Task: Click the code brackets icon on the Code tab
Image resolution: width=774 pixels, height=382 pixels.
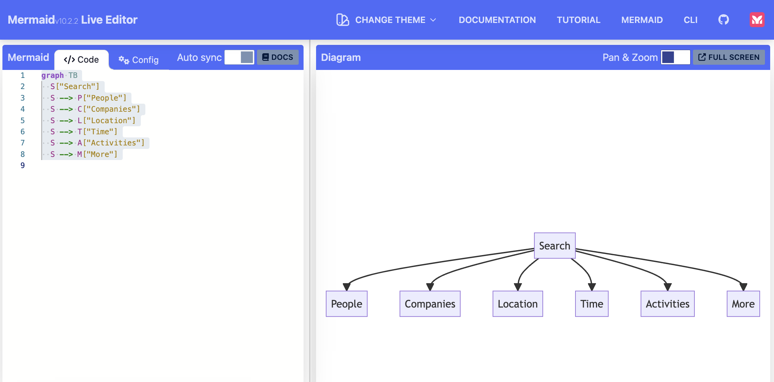Action: pyautogui.click(x=69, y=60)
